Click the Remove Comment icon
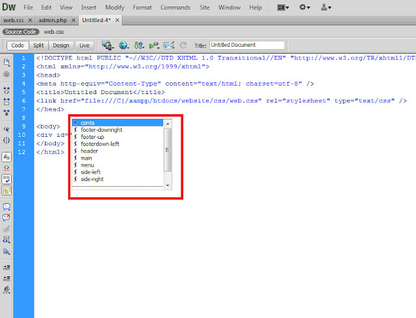 pos(6,217)
